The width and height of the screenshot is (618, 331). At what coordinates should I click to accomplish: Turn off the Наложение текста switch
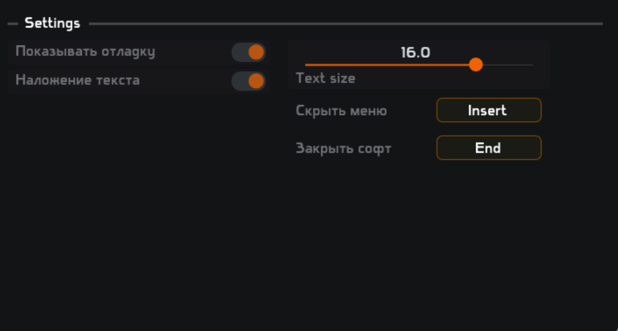[x=249, y=81]
